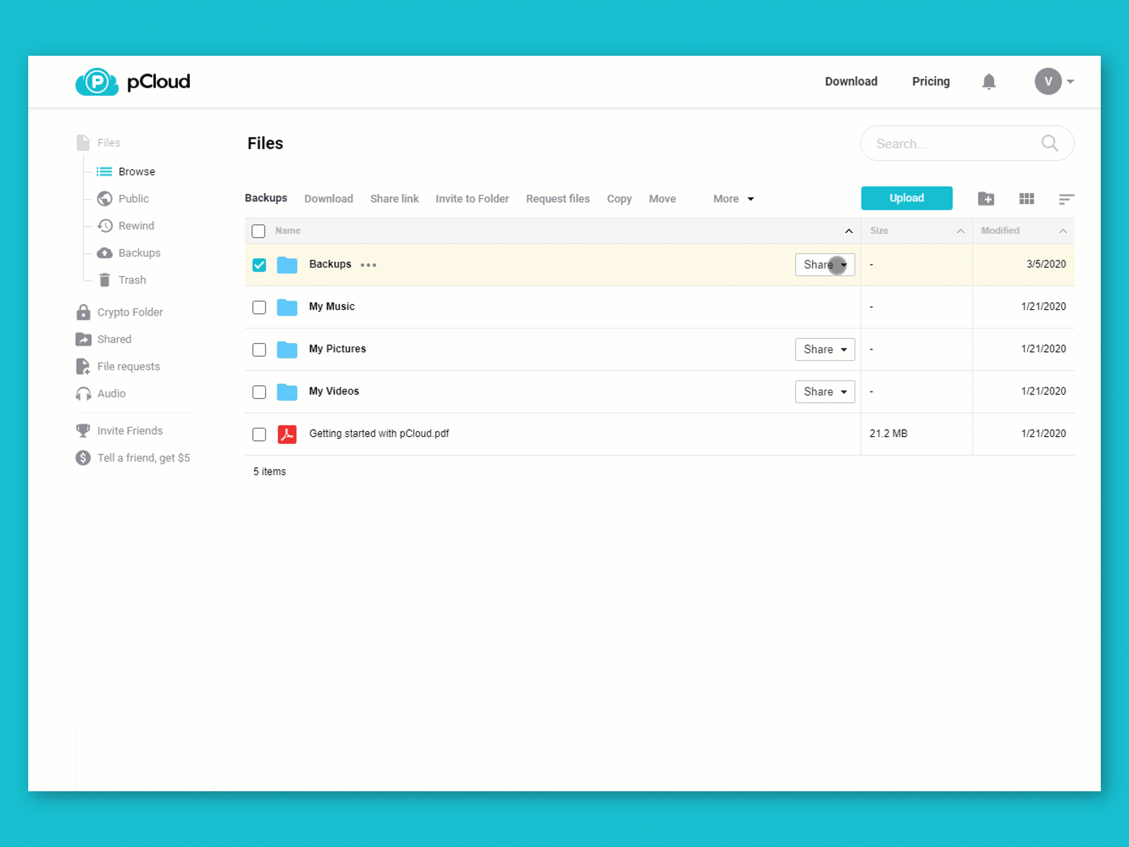This screenshot has width=1129, height=847.
Task: Sort by Modified column
Action: (1023, 231)
